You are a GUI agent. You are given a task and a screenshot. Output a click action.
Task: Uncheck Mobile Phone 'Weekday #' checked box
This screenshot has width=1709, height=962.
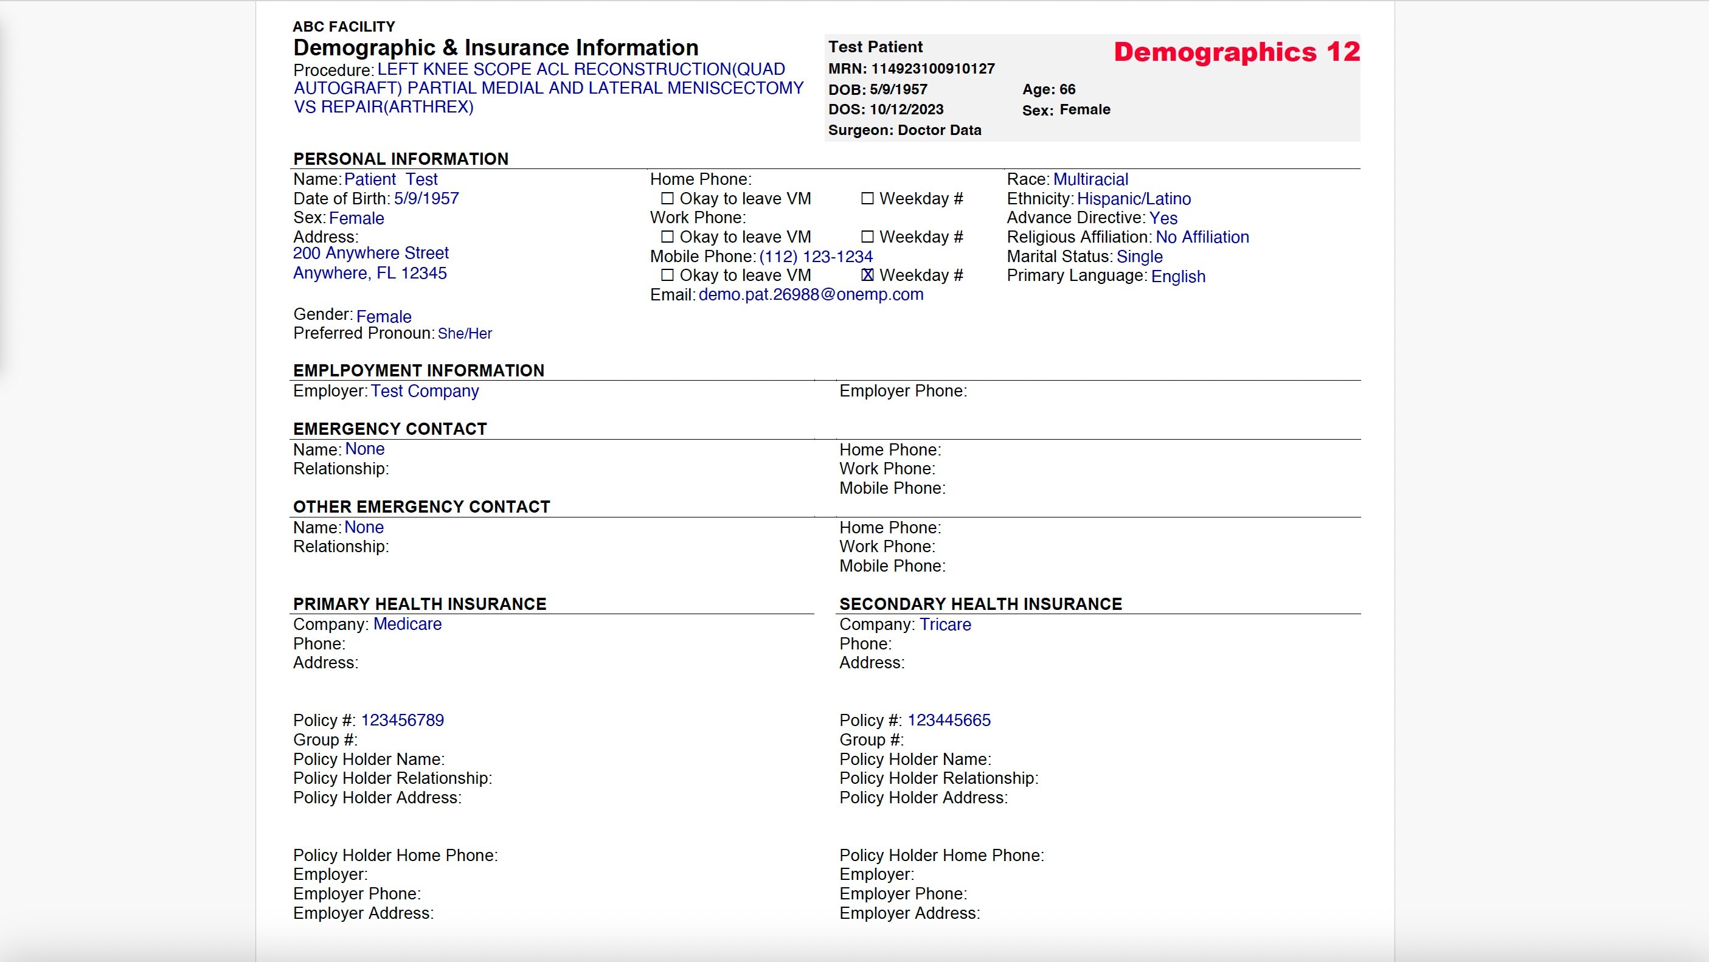tap(867, 275)
